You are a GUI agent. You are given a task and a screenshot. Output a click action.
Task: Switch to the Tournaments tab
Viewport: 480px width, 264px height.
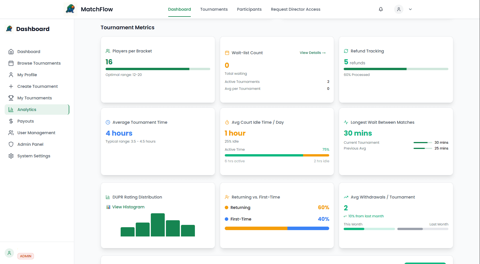[214, 9]
